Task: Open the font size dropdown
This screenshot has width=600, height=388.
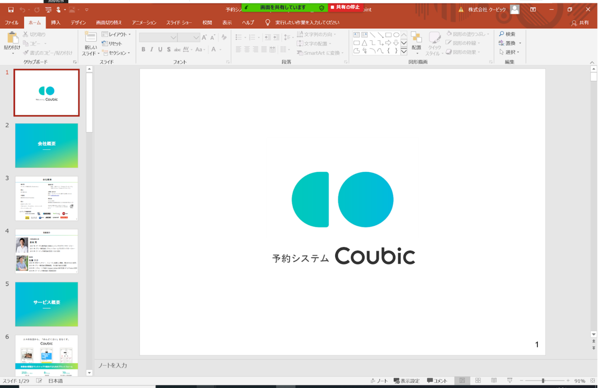Action: coord(195,37)
